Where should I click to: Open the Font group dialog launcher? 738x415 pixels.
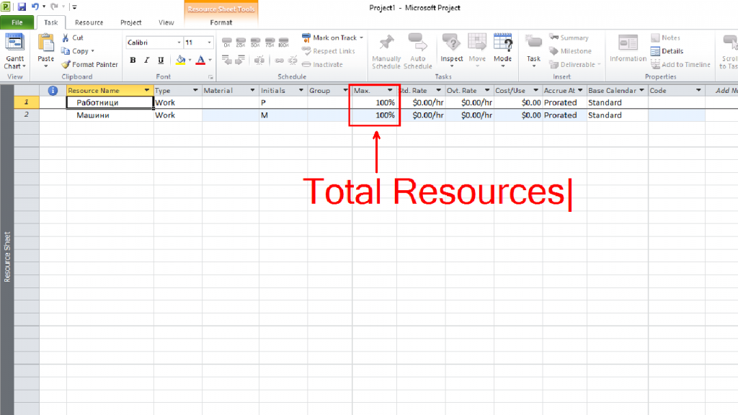pyautogui.click(x=210, y=76)
